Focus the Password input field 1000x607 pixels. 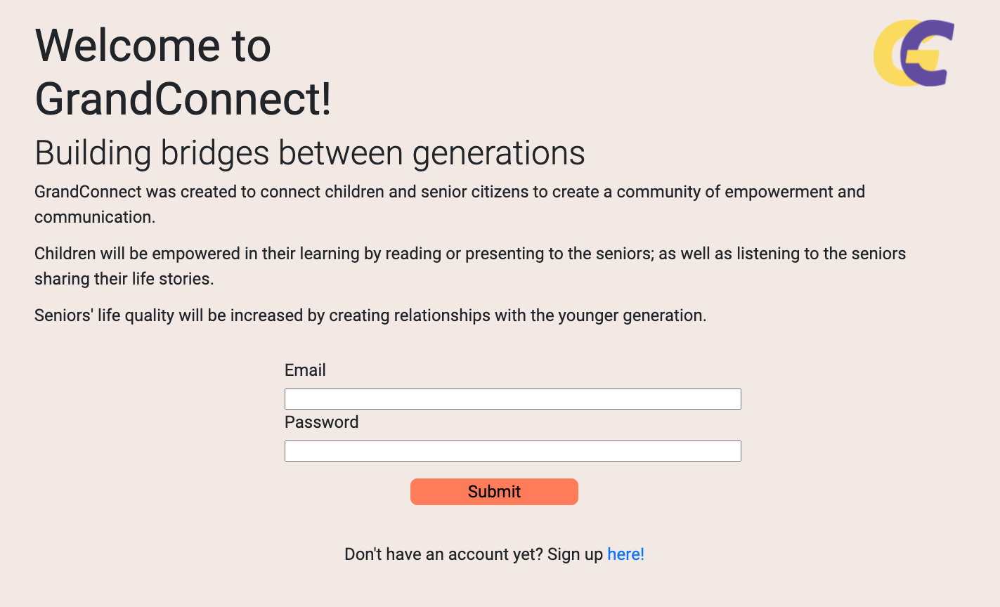(x=512, y=451)
